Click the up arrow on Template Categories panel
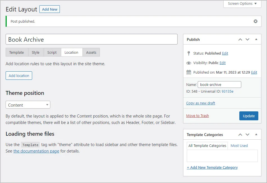Screen dimensions: 267x183 coord(240,135)
